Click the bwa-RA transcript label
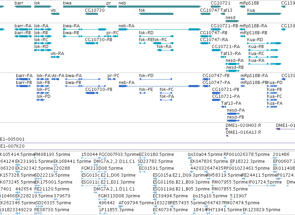Image resolution: width=295 pixels, height=215 pixels. pyautogui.click(x=71, y=26)
